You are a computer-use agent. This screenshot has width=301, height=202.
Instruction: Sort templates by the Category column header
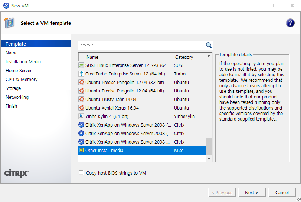189,57
